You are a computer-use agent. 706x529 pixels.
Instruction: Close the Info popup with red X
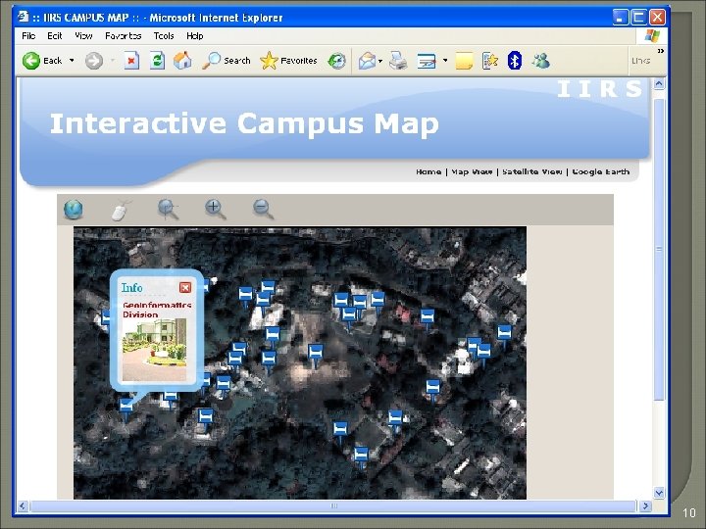point(185,287)
